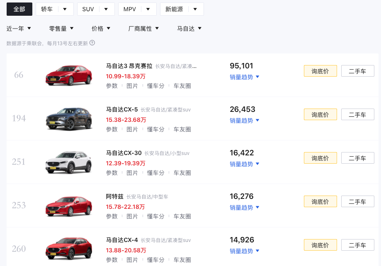The width and height of the screenshot is (381, 266).
Task: Open 车友圈 for 马自达CX-30
Action: [x=182, y=173]
